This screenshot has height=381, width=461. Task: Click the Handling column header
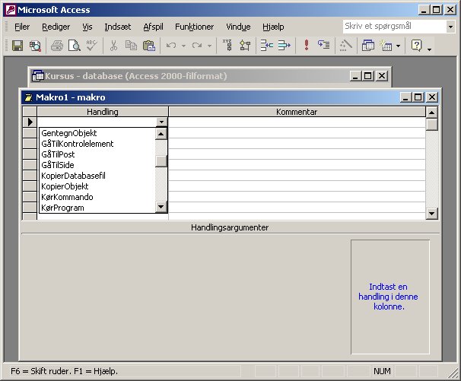(102, 112)
